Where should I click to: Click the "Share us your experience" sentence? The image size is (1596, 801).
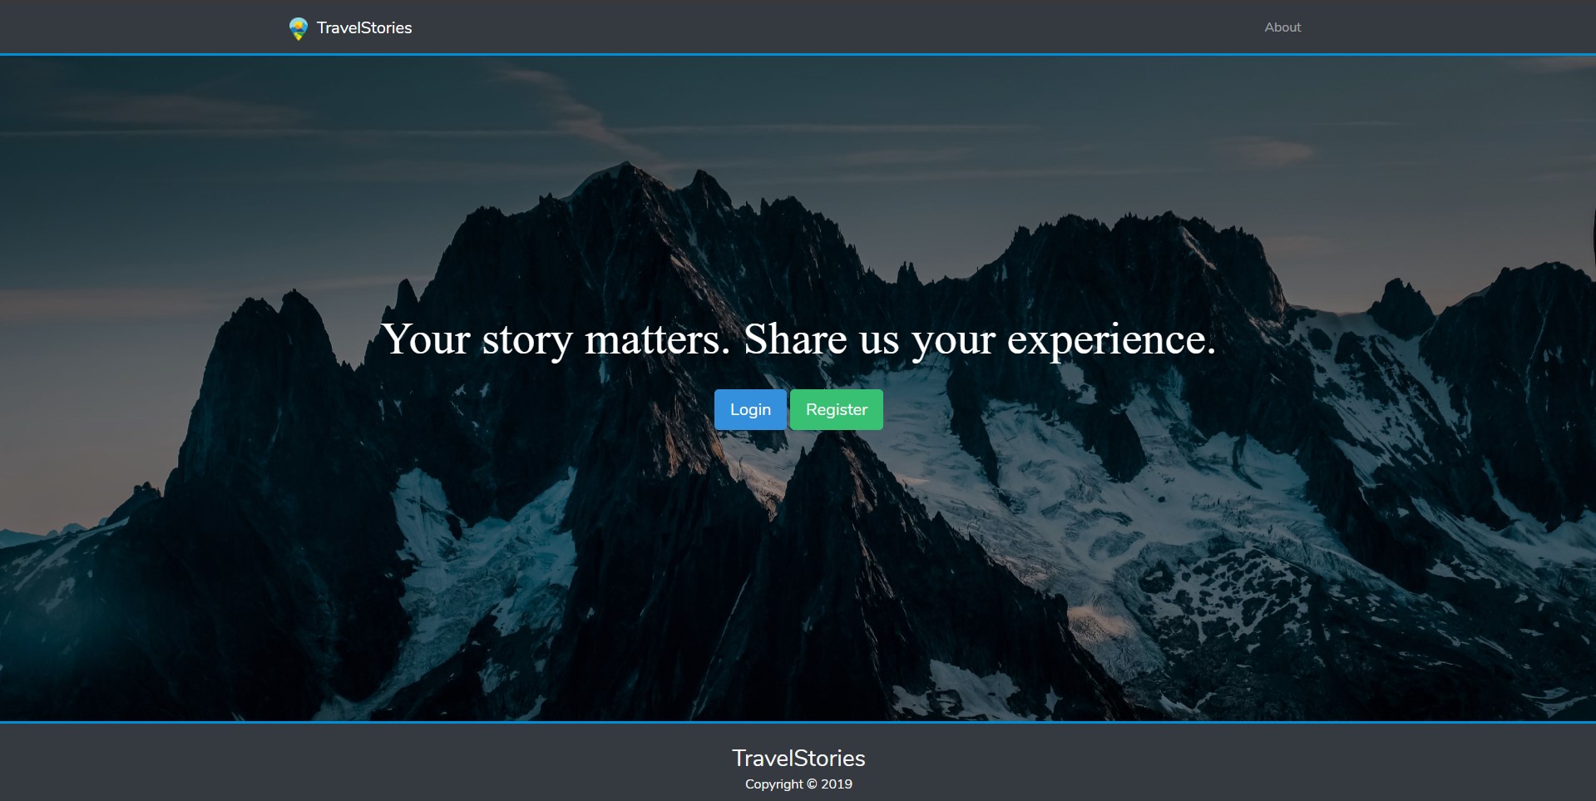[x=979, y=339]
